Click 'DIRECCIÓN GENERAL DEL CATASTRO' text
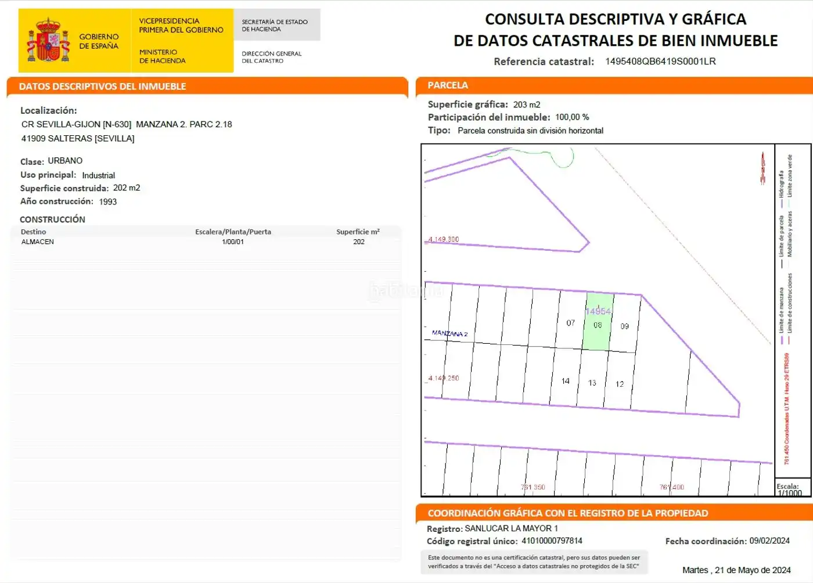Viewport: 813px width, 583px height. click(271, 57)
